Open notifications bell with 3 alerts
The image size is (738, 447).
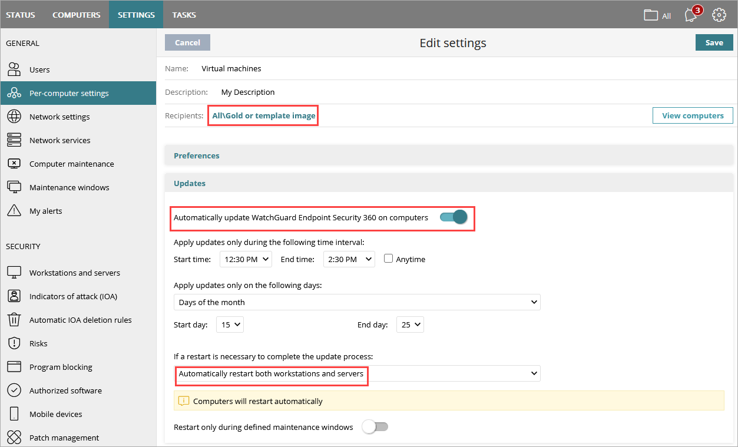tap(692, 14)
